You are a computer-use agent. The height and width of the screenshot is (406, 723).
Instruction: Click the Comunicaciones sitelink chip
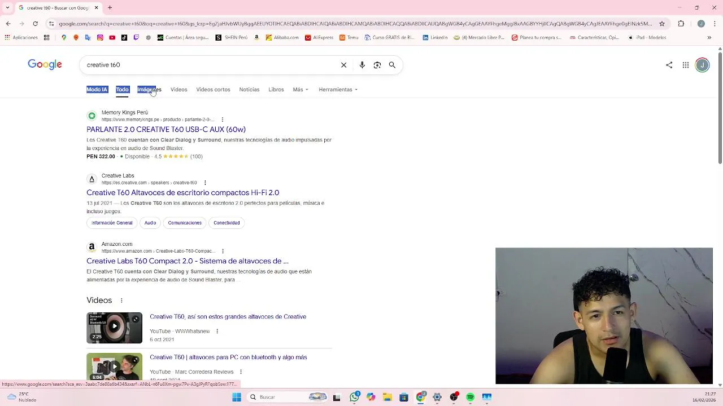coord(185,223)
